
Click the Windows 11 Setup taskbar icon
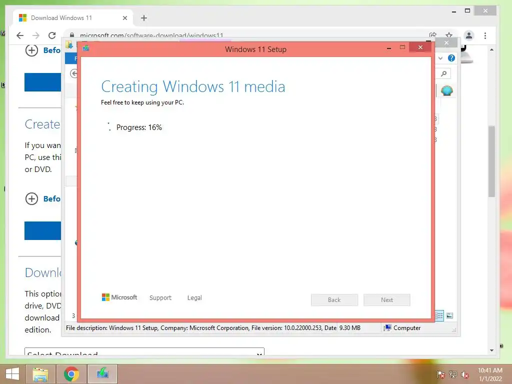pos(102,374)
